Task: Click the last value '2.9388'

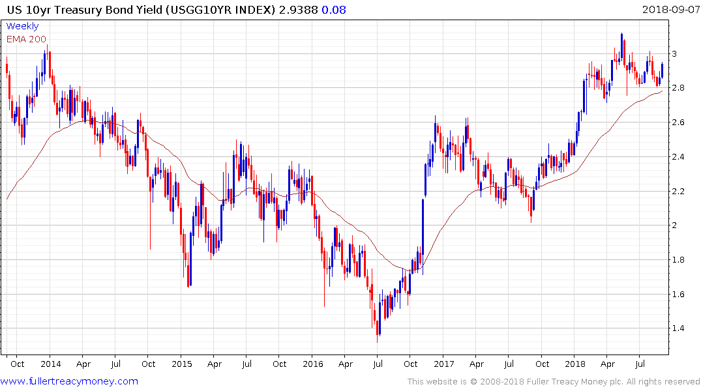Action: coord(298,10)
